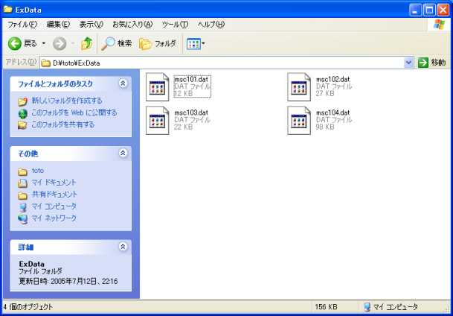Click the マイ ネットワーク globe icon
The width and height of the screenshot is (453, 316).
coord(22,219)
